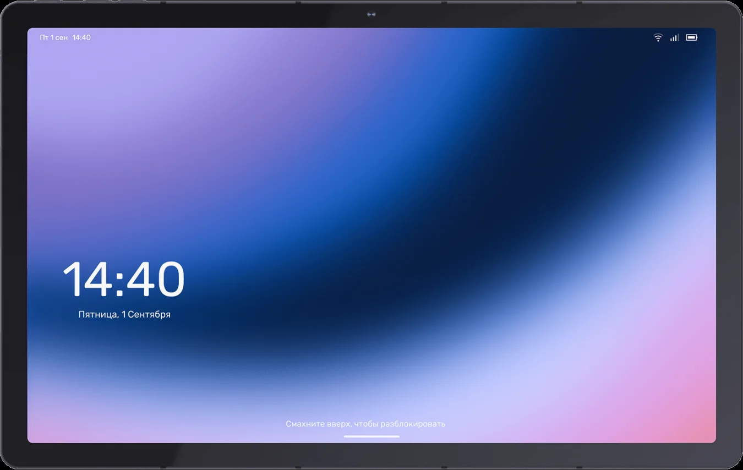Screen dimensions: 743x470
Task: Tap the battery indicator icon
Action: (692, 37)
